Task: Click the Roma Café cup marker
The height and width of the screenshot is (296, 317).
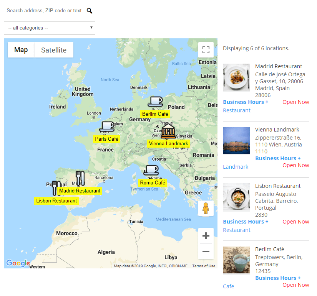Action: tap(151, 170)
